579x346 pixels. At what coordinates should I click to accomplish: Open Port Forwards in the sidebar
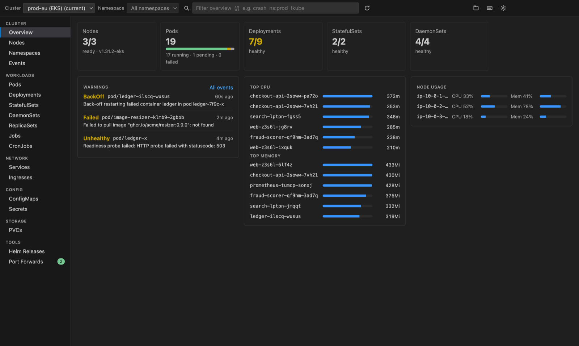tap(35, 262)
